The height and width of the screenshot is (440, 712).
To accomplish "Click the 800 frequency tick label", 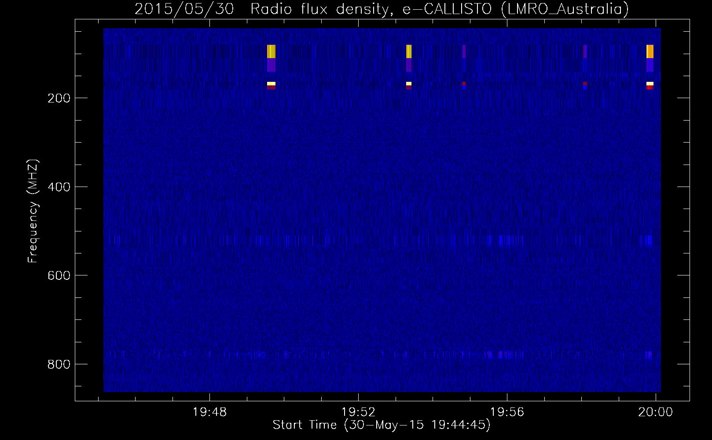I will (59, 364).
